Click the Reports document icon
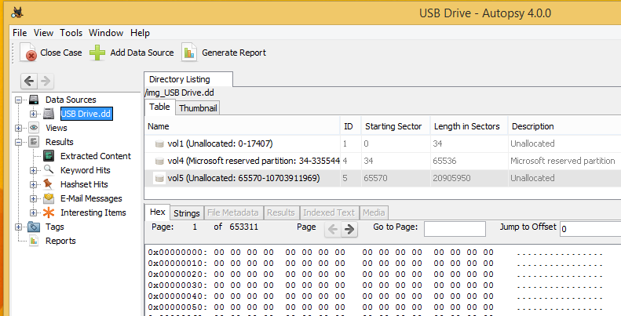Image resolution: width=621 pixels, height=316 pixels. [x=34, y=241]
